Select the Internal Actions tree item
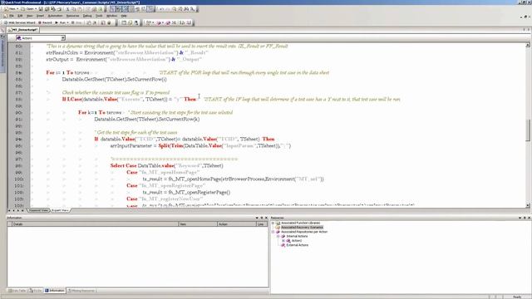 click(x=297, y=236)
